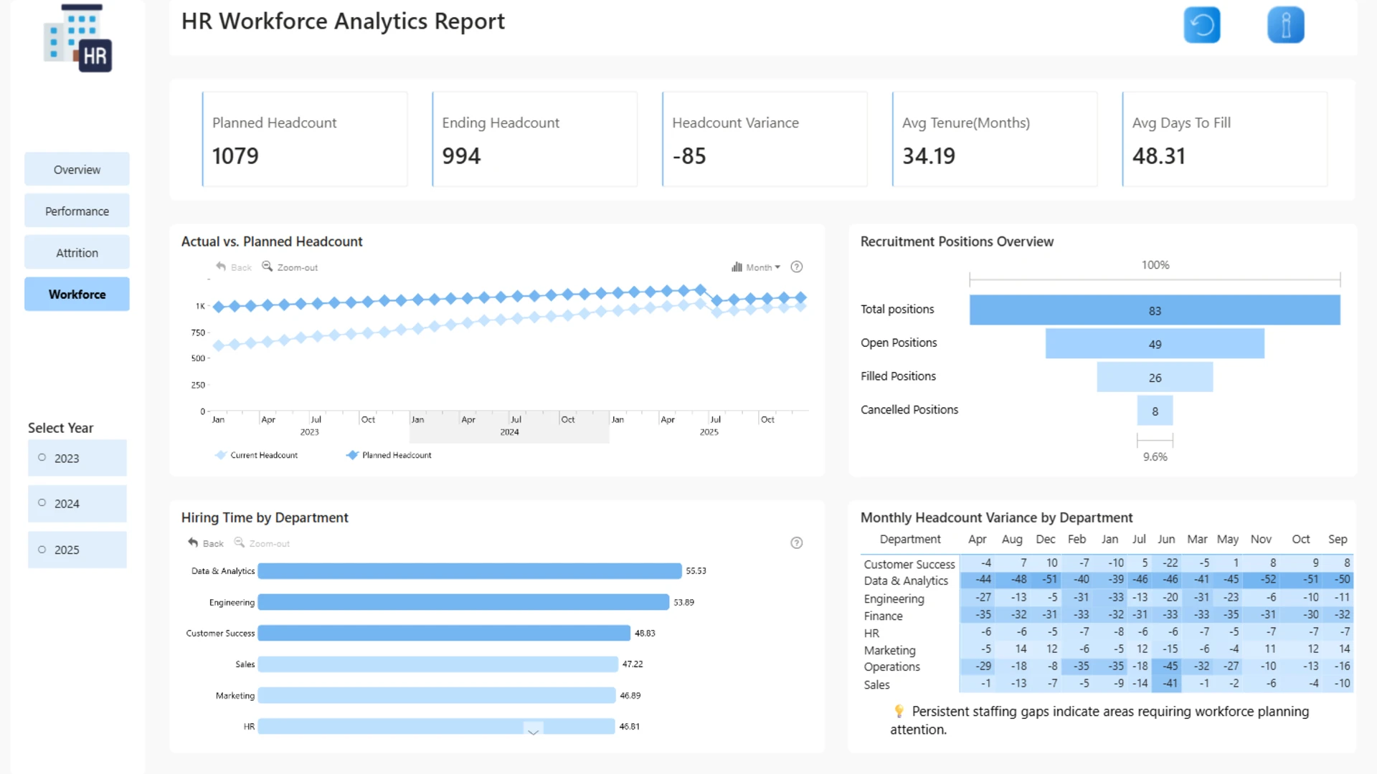Screen dimensions: 1377x774
Task: Click the Select Year heading
Action: pos(60,428)
